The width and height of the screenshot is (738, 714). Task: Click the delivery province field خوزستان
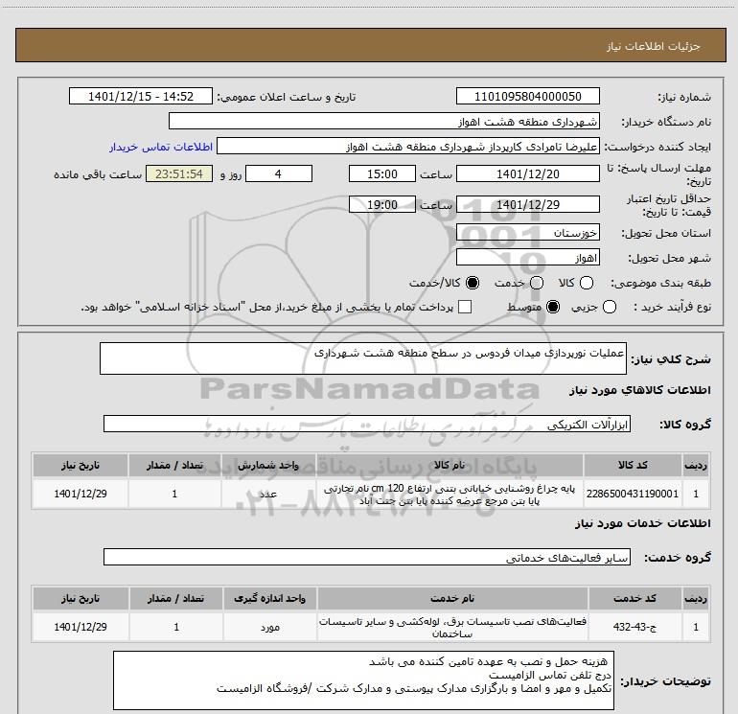coord(527,232)
